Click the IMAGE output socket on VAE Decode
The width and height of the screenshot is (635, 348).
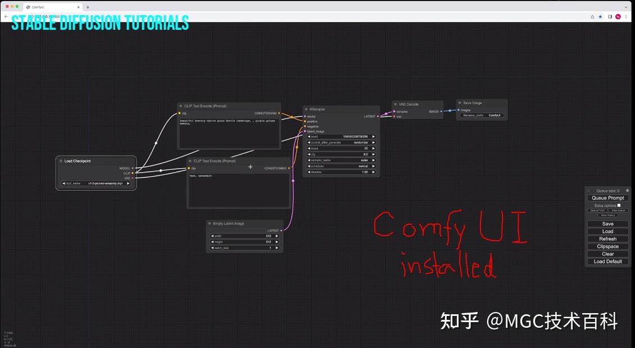click(441, 111)
